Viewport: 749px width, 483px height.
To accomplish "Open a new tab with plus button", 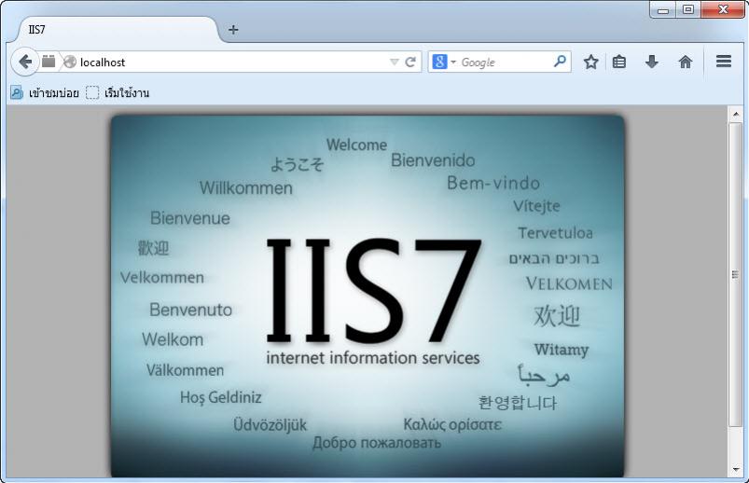I will tap(233, 30).
